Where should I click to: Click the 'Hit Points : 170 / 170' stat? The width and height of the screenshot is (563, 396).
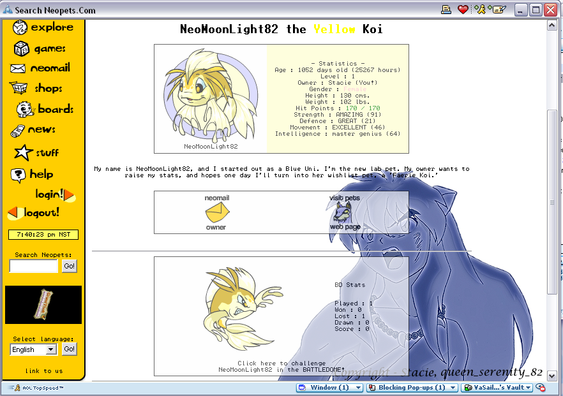338,108
